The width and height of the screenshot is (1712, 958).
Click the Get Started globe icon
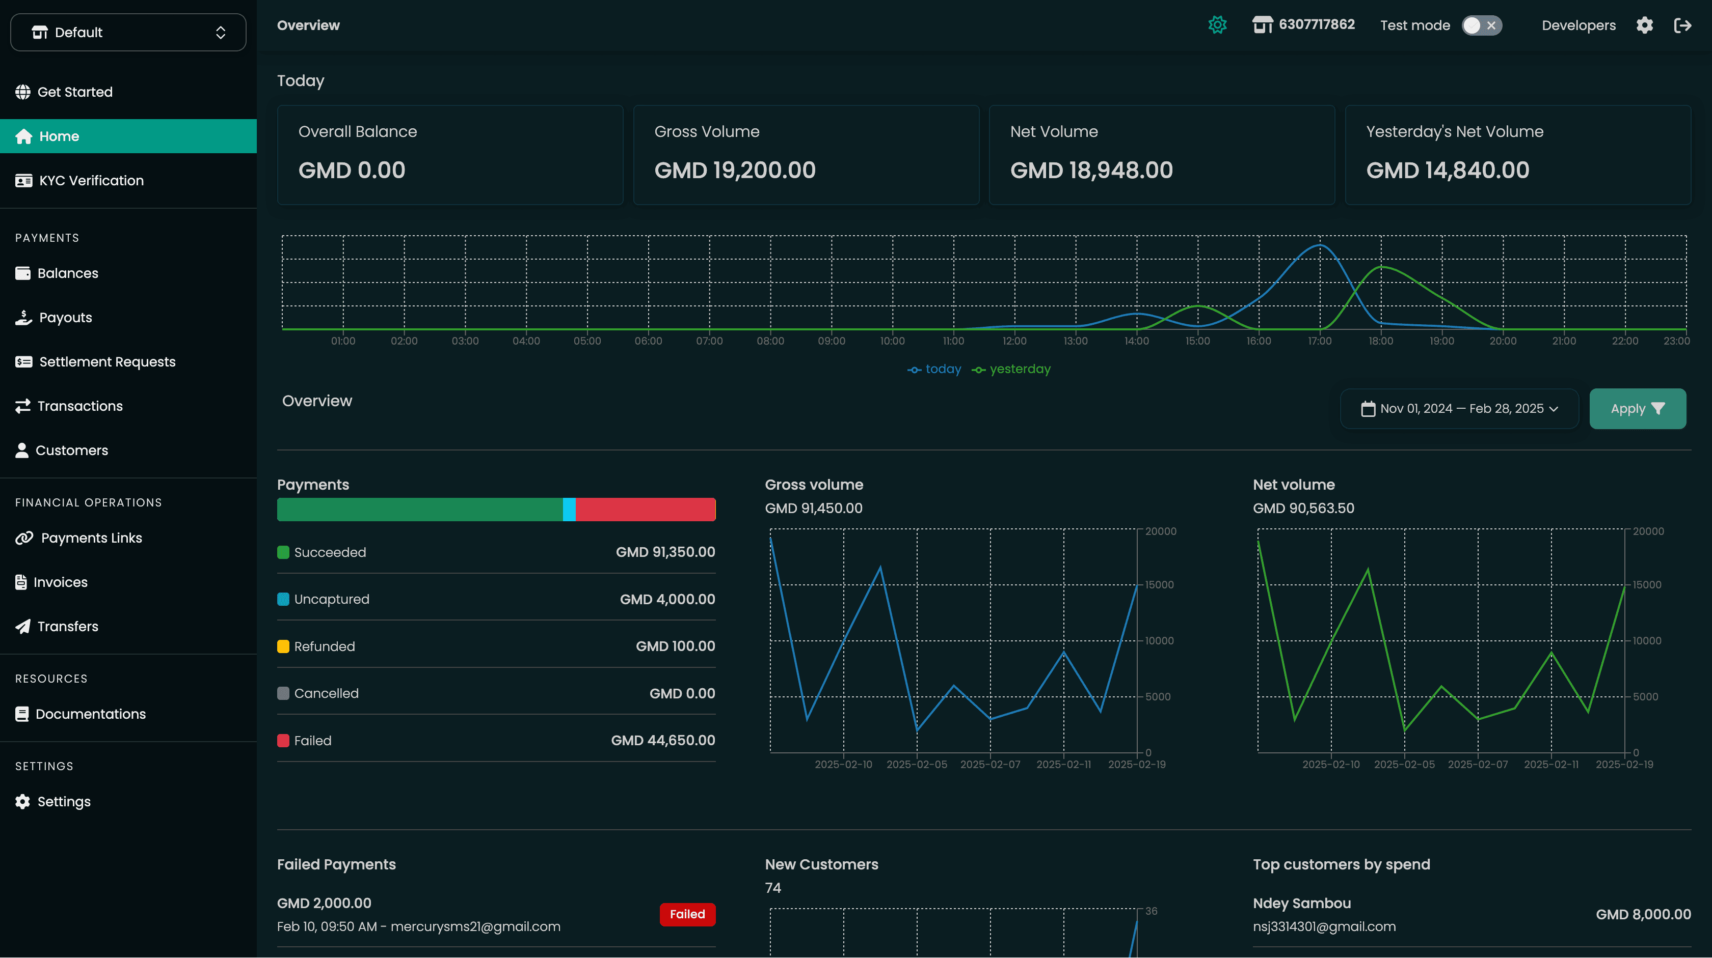pyautogui.click(x=22, y=92)
